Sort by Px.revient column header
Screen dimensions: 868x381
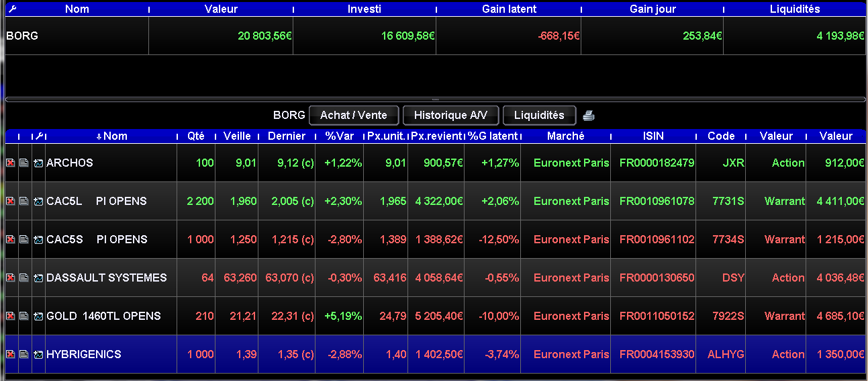[436, 136]
